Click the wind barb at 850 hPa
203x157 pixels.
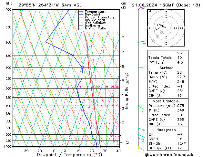141,130
